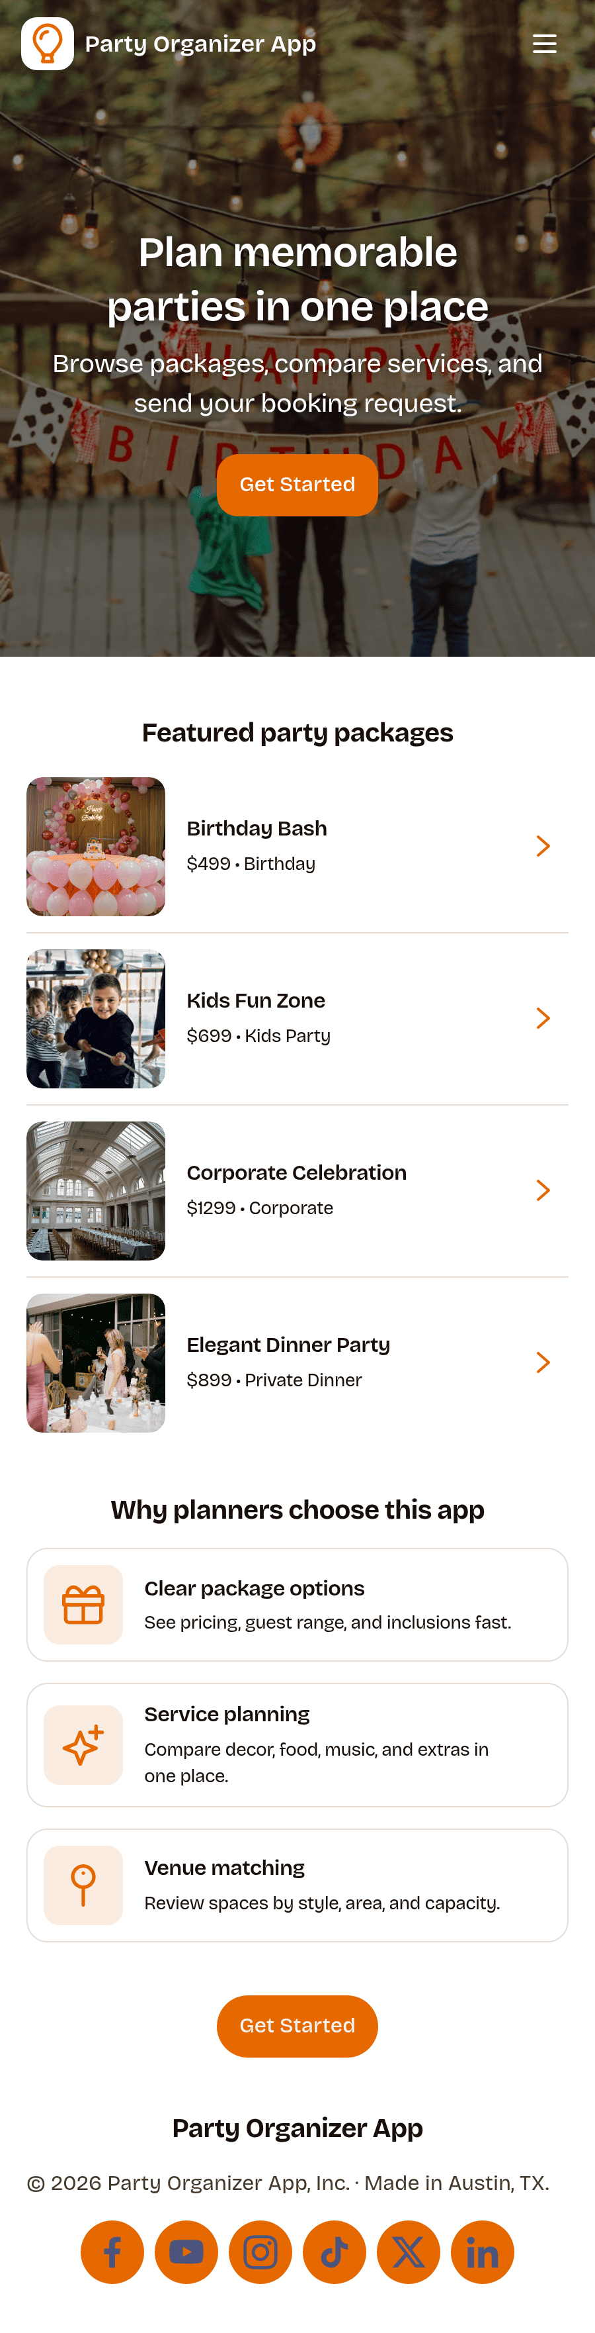Image resolution: width=595 pixels, height=2333 pixels.
Task: Open the LinkedIn social icon
Action: tap(483, 2252)
